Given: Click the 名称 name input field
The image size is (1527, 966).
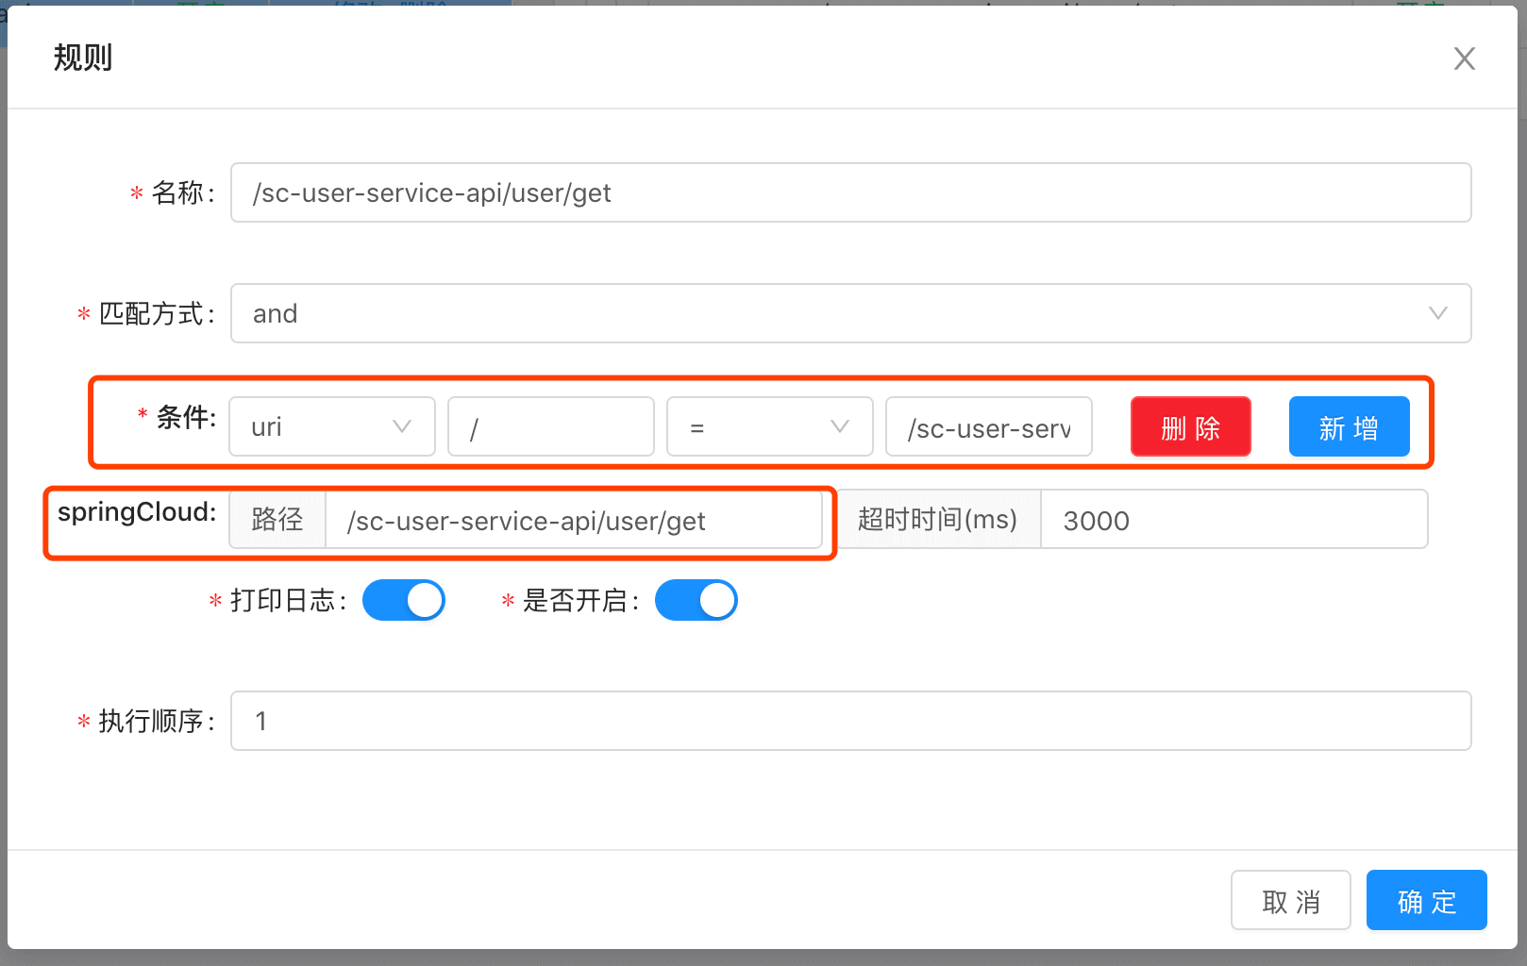Looking at the screenshot, I should (x=849, y=192).
